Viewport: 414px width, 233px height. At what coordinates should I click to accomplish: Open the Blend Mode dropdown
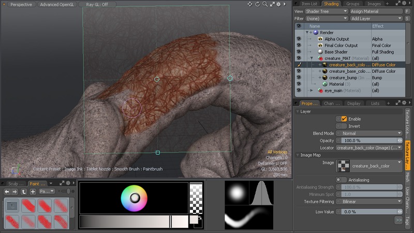[369, 133]
